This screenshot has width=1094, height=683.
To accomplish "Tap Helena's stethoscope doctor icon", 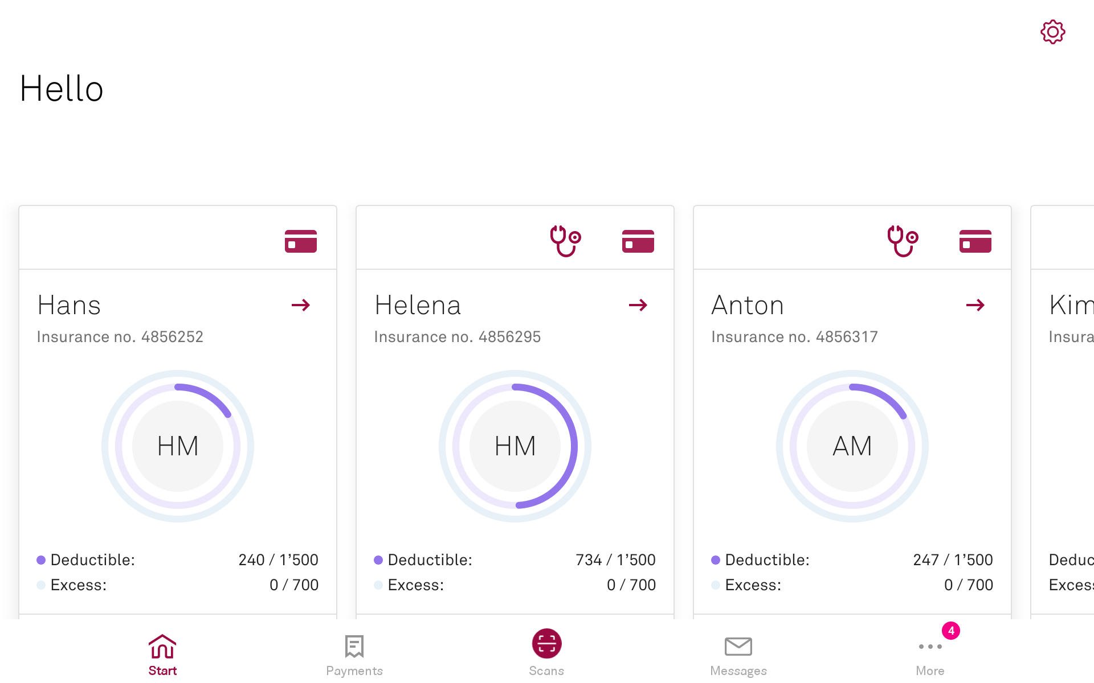I will 565,241.
